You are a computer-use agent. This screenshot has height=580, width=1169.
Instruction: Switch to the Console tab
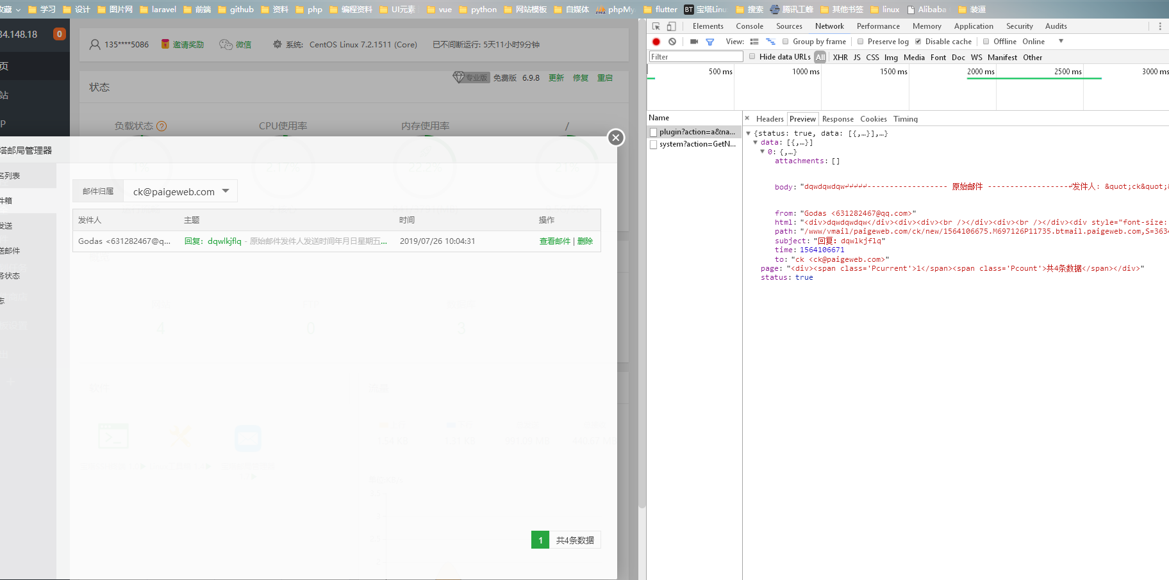(749, 26)
